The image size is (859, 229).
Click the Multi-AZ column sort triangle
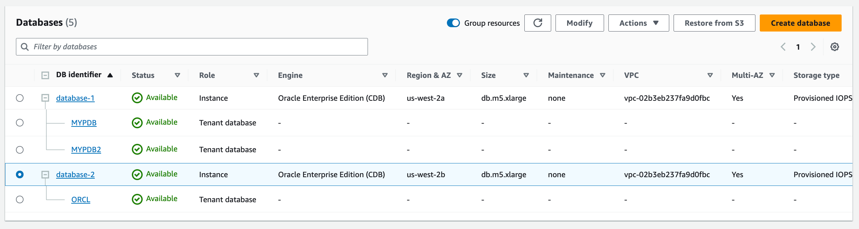click(772, 75)
